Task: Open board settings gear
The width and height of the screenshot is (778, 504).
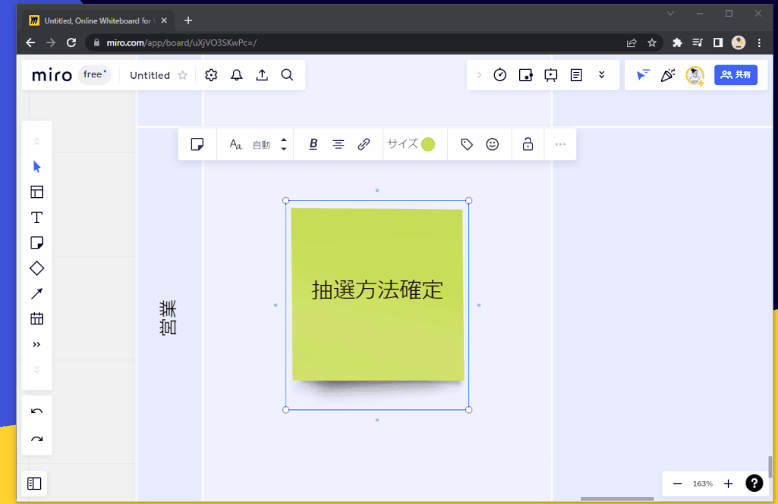Action: pos(211,75)
